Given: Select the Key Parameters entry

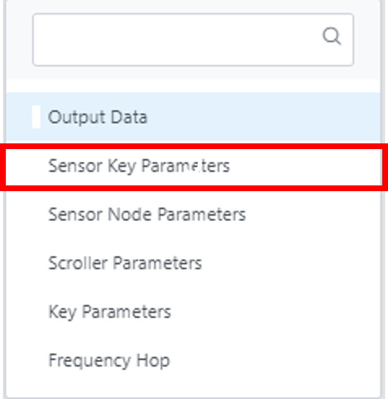Looking at the screenshot, I should pyautogui.click(x=110, y=312).
